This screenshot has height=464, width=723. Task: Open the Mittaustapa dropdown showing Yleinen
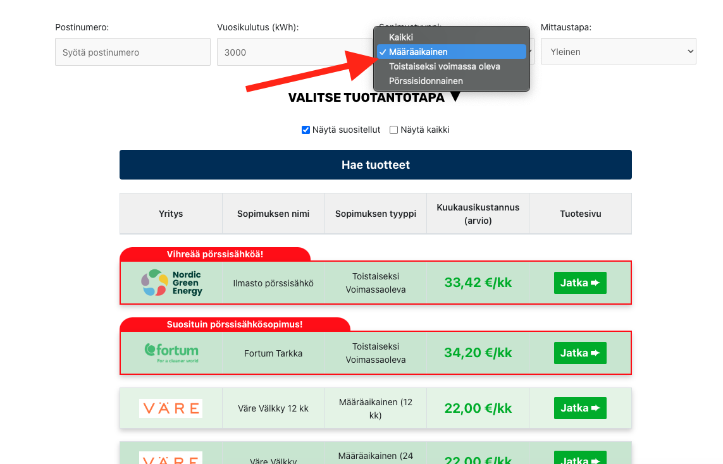pos(617,51)
